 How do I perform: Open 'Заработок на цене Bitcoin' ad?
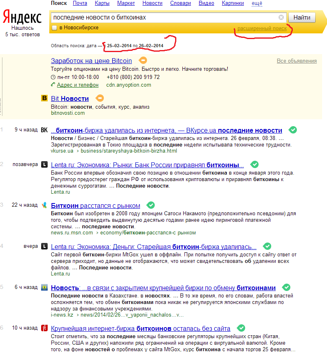(91, 61)
